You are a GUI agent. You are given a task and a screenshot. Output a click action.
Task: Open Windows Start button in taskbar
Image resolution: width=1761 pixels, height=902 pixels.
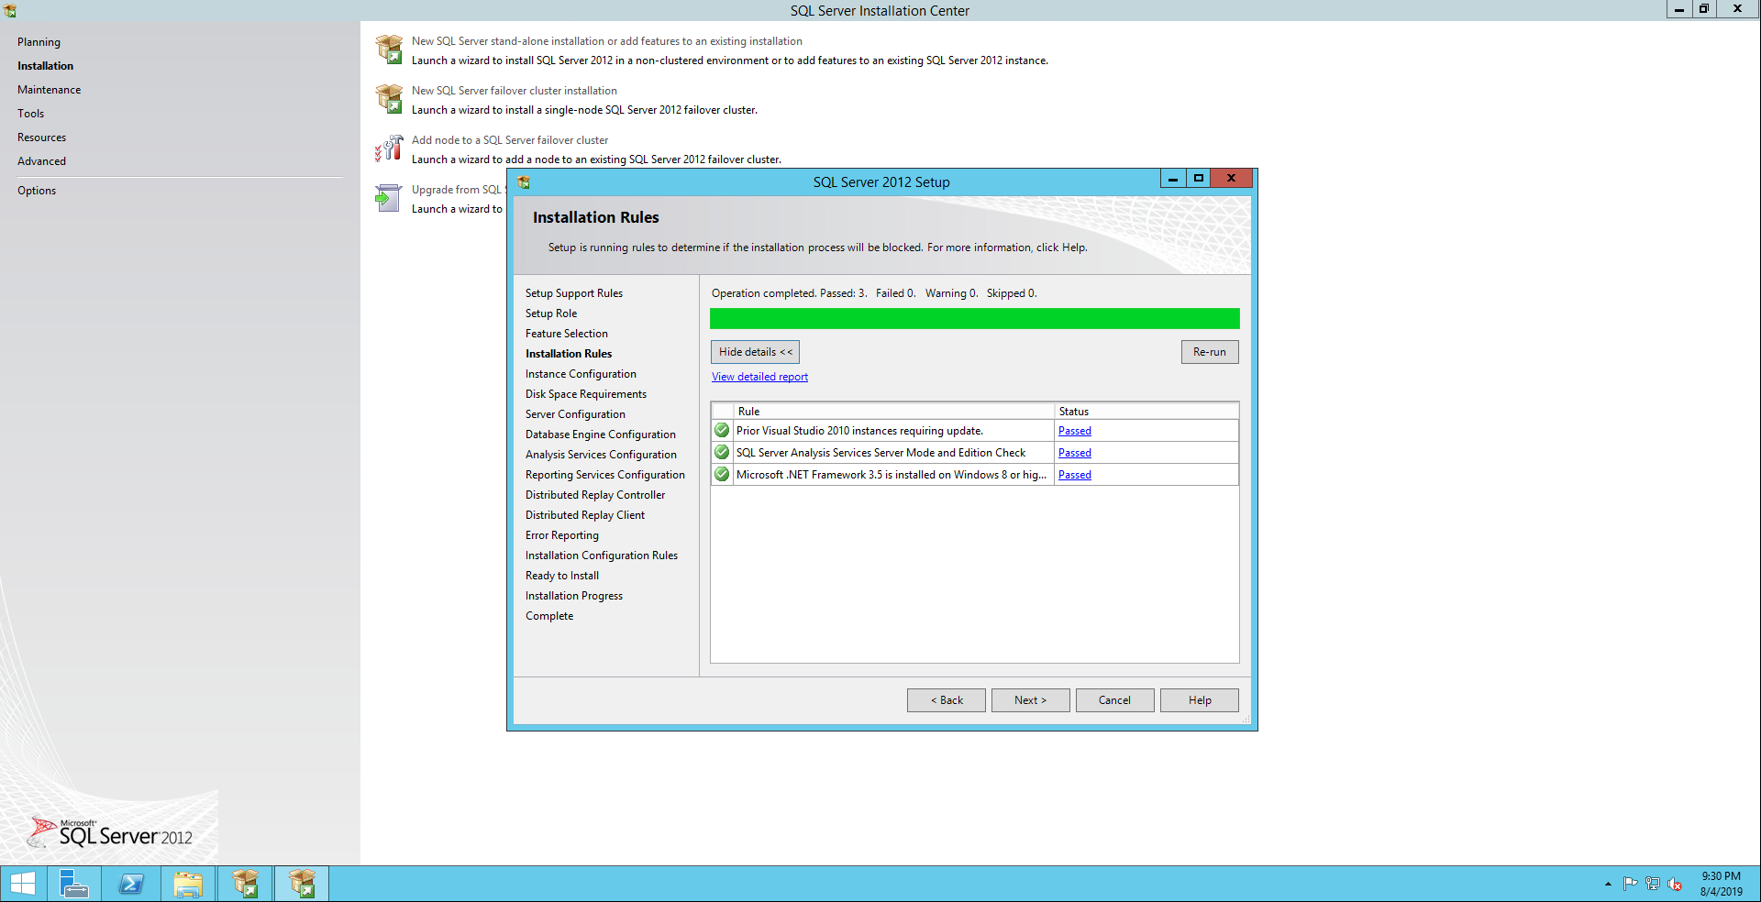pyautogui.click(x=22, y=884)
